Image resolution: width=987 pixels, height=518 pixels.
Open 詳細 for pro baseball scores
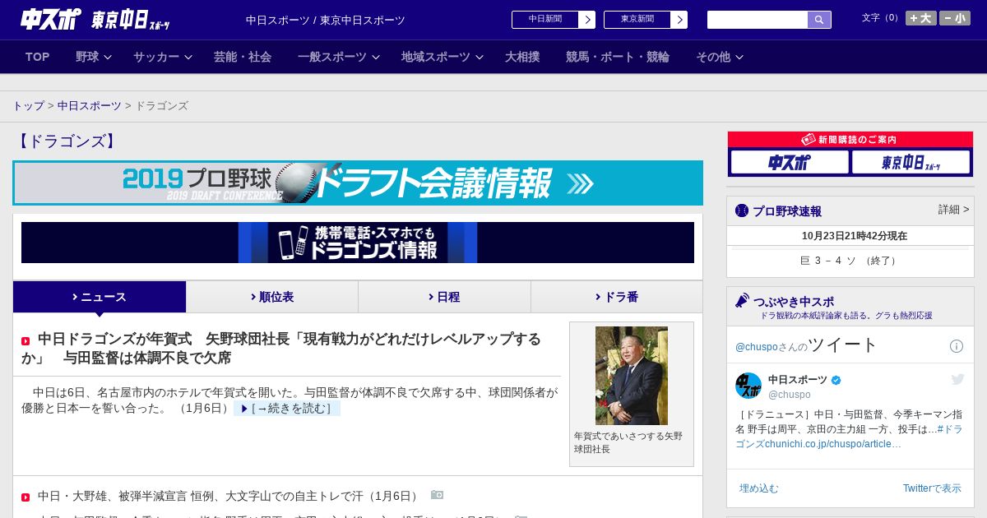953,210
